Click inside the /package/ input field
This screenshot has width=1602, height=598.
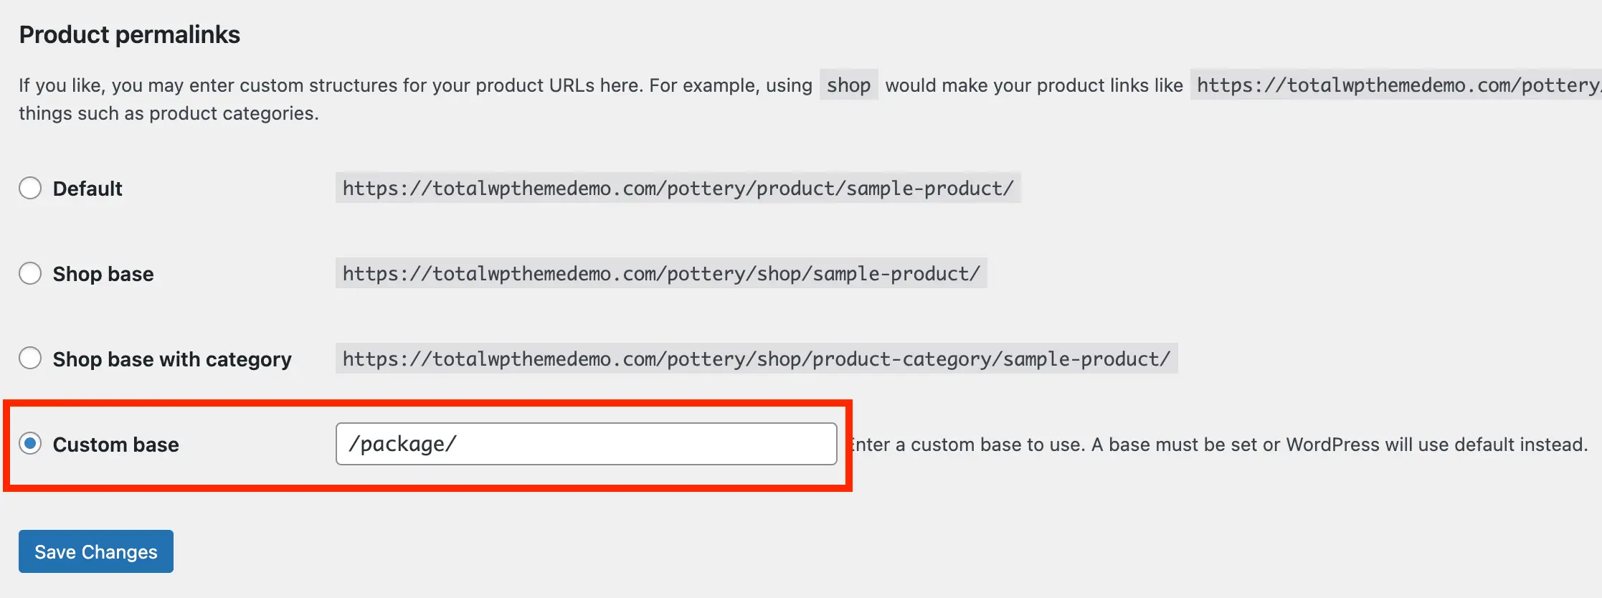(586, 444)
